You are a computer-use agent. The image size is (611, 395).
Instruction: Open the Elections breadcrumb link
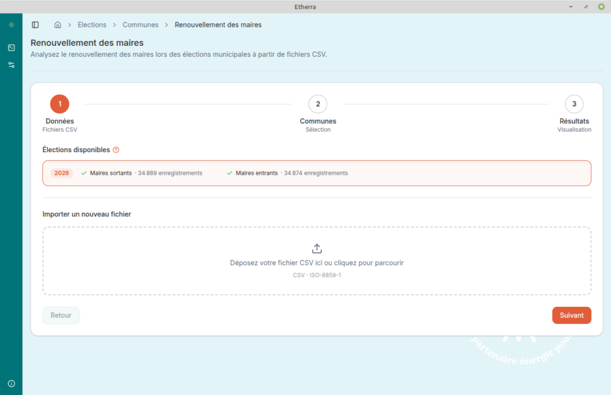click(x=92, y=25)
